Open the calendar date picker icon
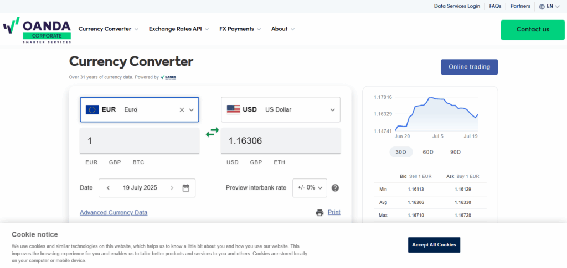The image size is (567, 268). [x=186, y=187]
